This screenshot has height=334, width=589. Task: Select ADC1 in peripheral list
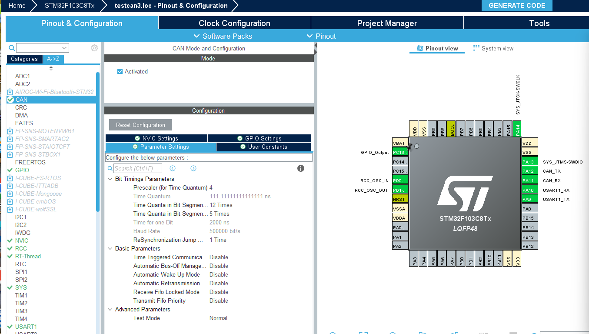coord(23,76)
